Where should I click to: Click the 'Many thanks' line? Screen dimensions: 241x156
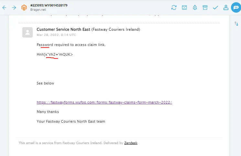coord(48,112)
